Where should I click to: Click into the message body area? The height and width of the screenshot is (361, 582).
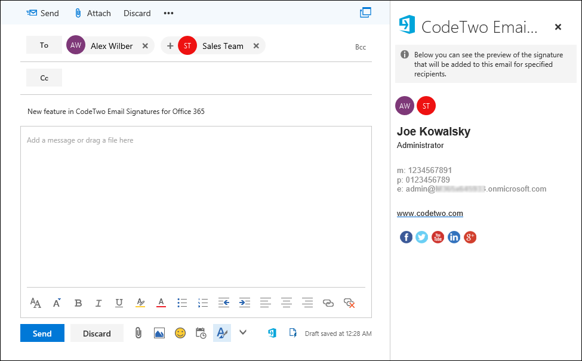[x=196, y=206]
